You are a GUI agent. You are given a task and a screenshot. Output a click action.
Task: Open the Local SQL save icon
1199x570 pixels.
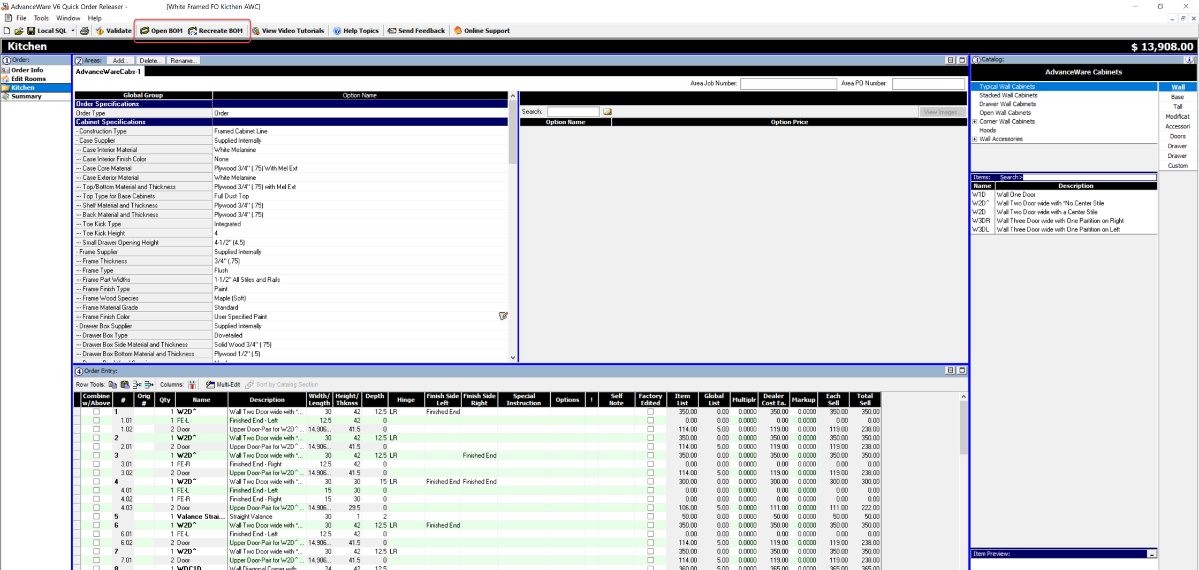pos(31,30)
